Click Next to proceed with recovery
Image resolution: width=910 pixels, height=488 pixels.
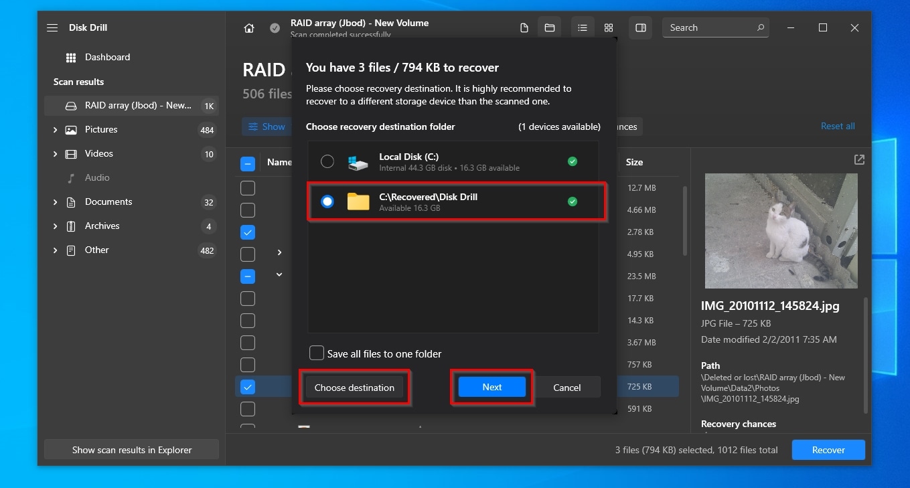[x=491, y=388]
